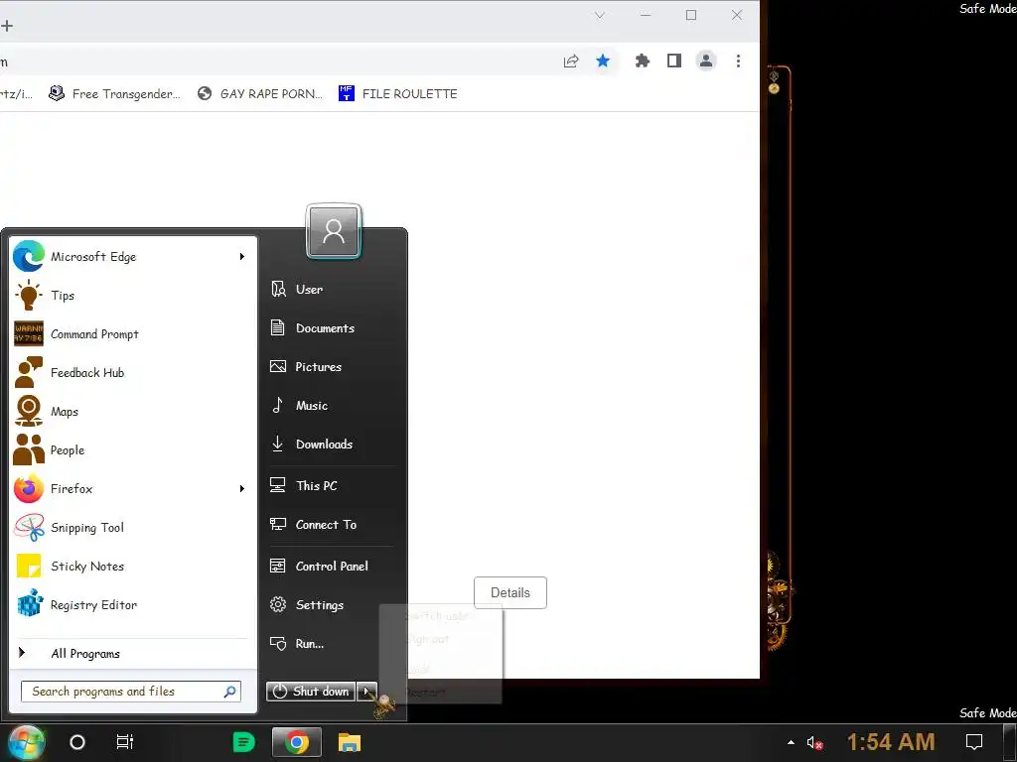Click the Cortana circle on the taskbar
The width and height of the screenshot is (1017, 762).
point(77,742)
